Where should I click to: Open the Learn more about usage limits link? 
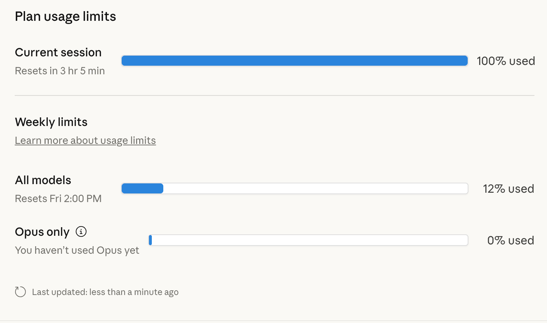coord(85,140)
